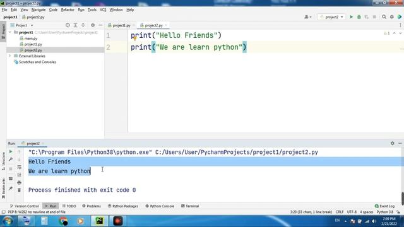404x227 pixels.
Task: Open Project panel options gear
Action: point(93,25)
